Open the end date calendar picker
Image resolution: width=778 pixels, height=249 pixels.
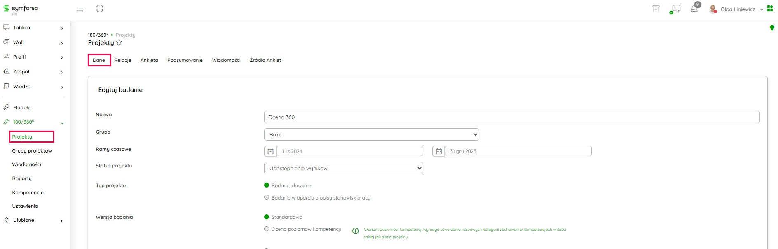[438, 151]
